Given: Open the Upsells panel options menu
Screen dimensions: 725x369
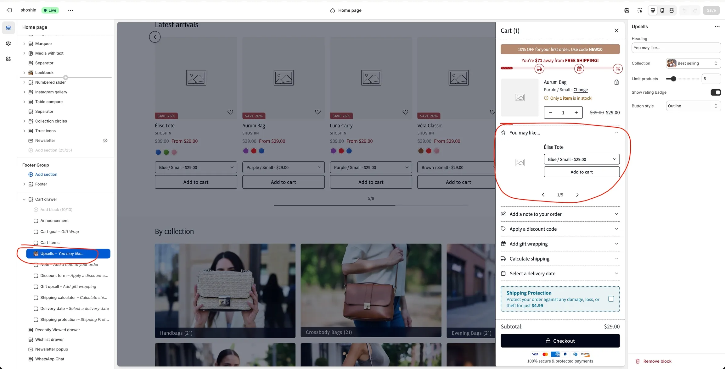Looking at the screenshot, I should click(717, 26).
